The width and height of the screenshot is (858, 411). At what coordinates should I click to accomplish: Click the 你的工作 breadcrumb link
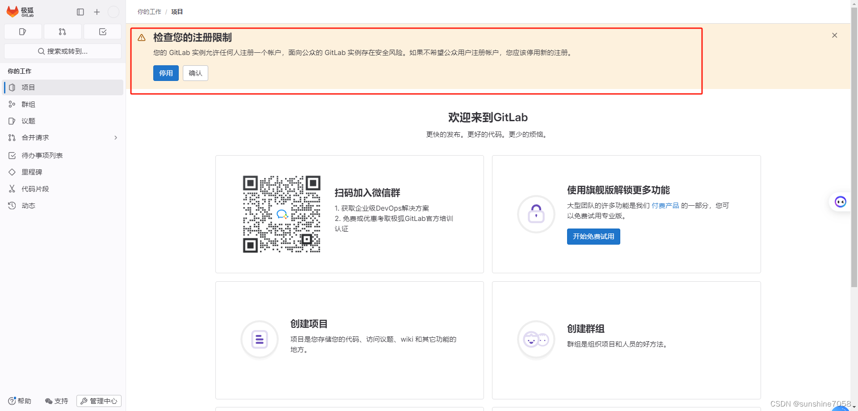pos(149,12)
